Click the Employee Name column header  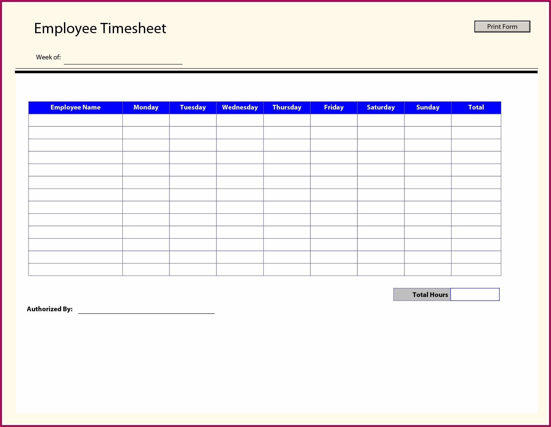tap(75, 107)
